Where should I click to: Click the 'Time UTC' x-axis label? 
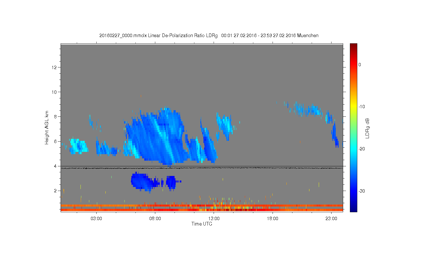click(x=202, y=224)
